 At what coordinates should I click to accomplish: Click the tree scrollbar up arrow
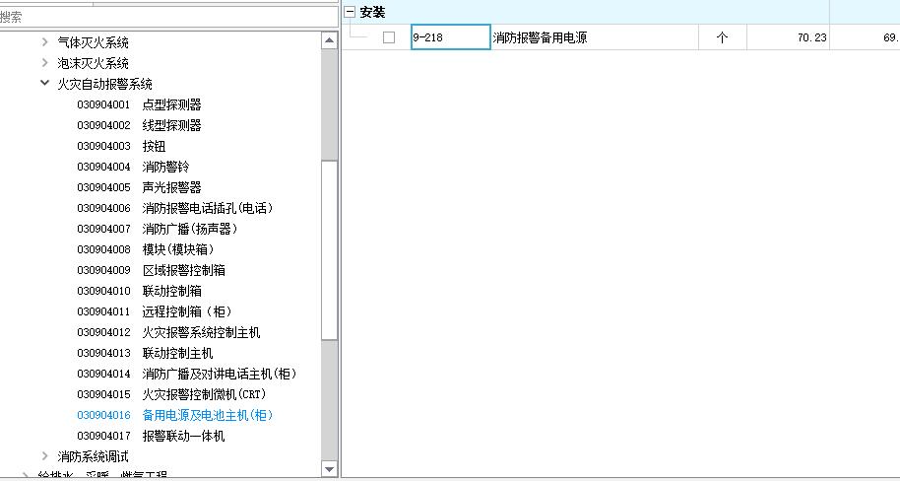tap(330, 40)
